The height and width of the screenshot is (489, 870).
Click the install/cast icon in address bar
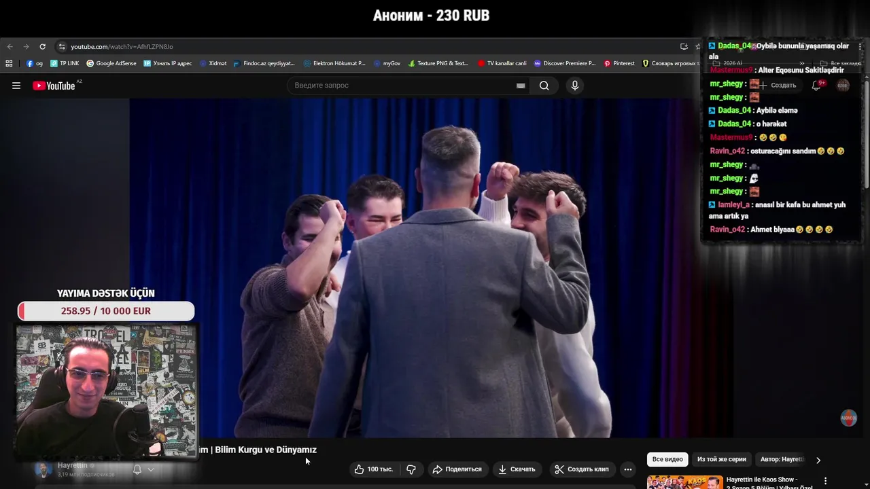(684, 47)
